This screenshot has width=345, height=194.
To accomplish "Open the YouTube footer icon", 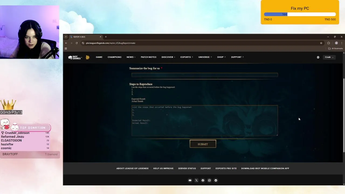I will pyautogui.click(x=190, y=181).
